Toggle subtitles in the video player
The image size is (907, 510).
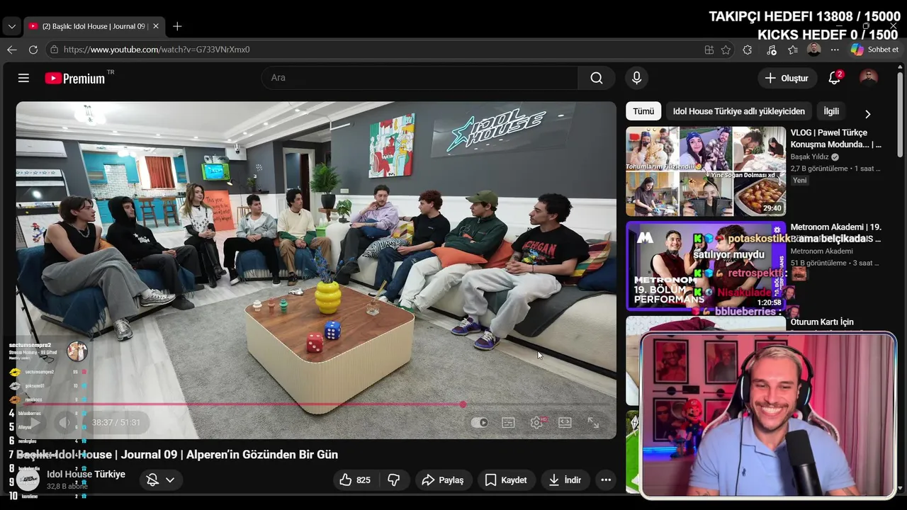(508, 422)
